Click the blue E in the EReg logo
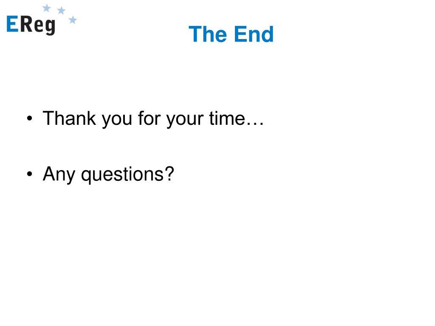The height and width of the screenshot is (326, 435). (x=12, y=24)
